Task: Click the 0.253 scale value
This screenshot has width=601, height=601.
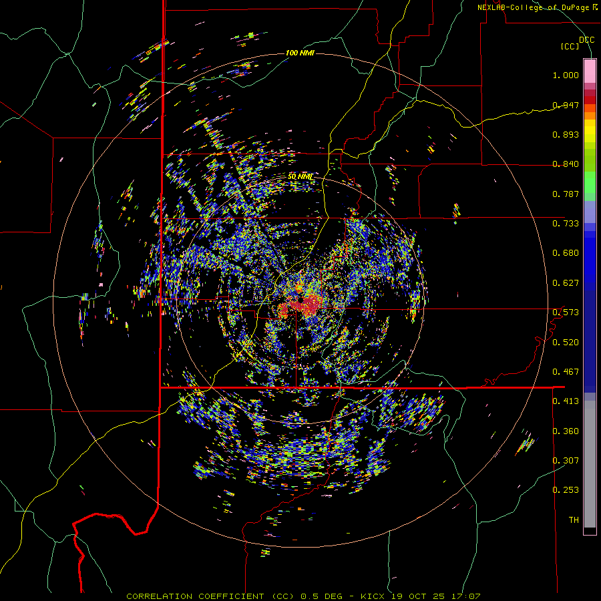Action: (566, 490)
